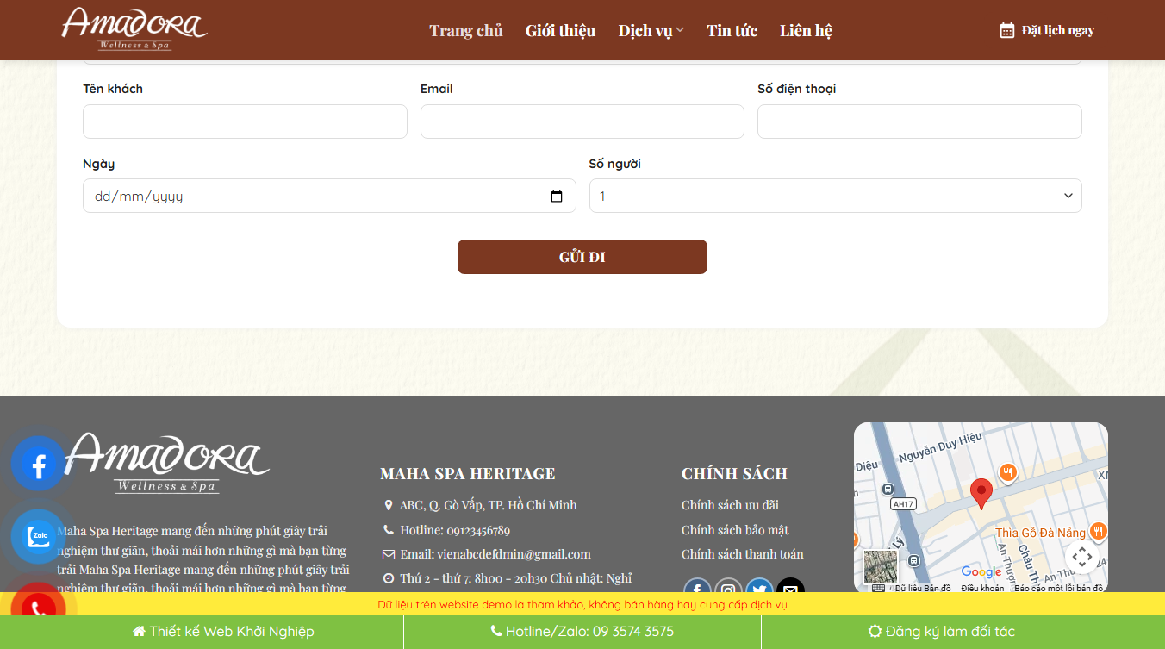The image size is (1165, 649).
Task: Open Chính sách bảo mật link
Action: [x=735, y=530]
